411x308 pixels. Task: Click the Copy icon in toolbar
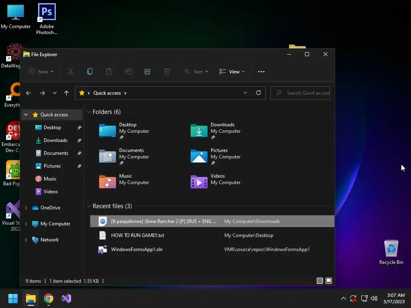90,71
